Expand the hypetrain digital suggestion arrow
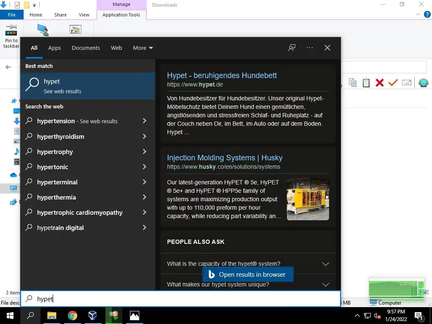Screen dimensions: 432x324 pyautogui.click(x=144, y=227)
